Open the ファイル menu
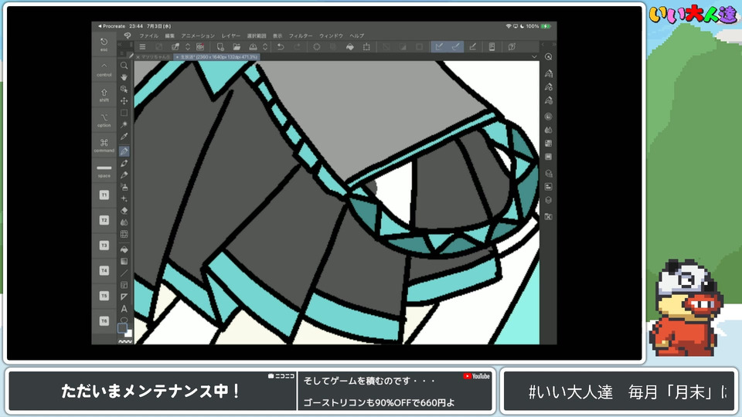 tap(148, 36)
